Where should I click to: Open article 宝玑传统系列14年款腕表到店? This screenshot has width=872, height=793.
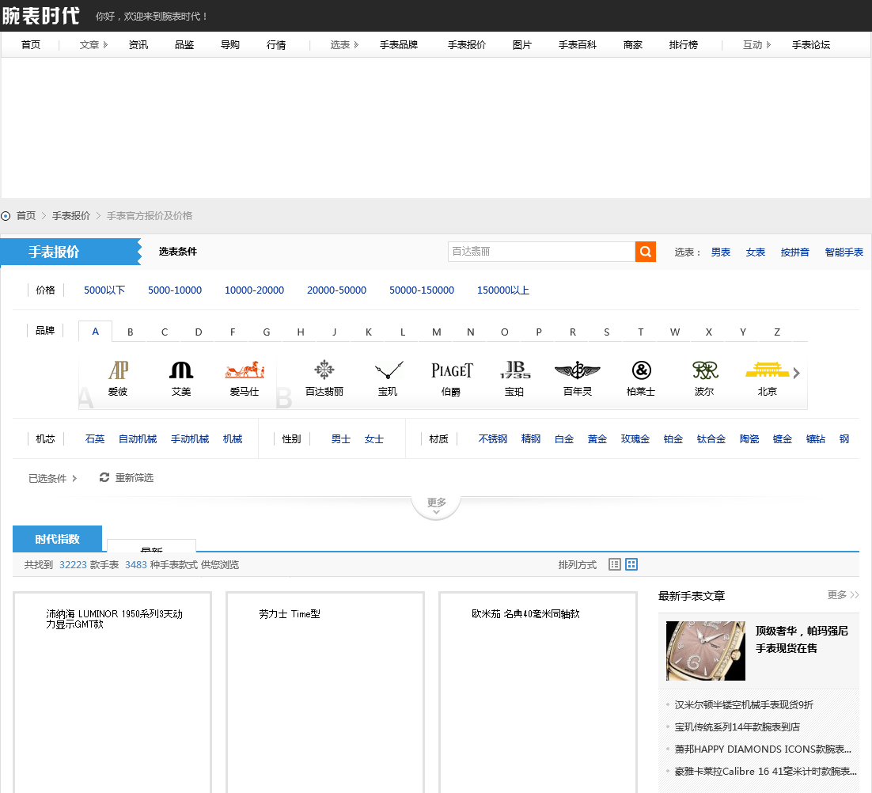tap(737, 727)
